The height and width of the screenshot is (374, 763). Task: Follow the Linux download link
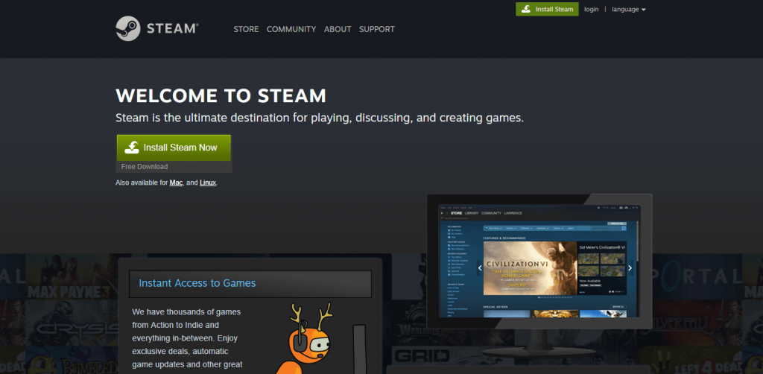point(208,183)
